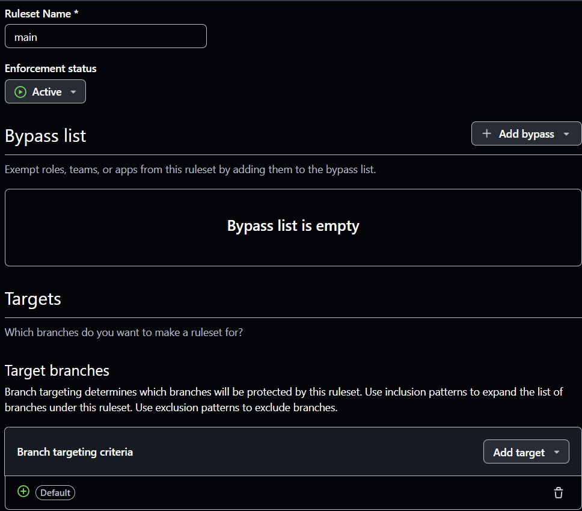Click the Bypass list section heading

46,136
